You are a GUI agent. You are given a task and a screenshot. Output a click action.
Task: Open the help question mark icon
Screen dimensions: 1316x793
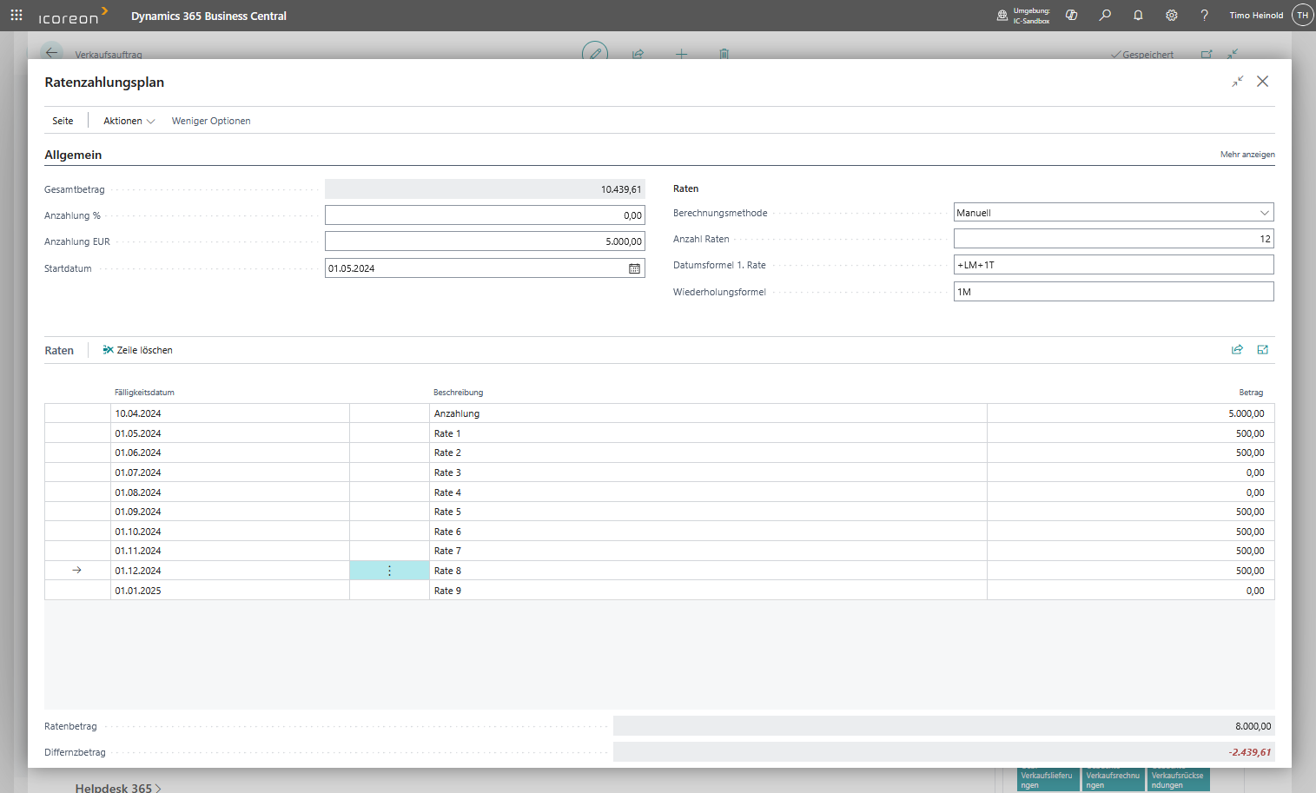1204,16
